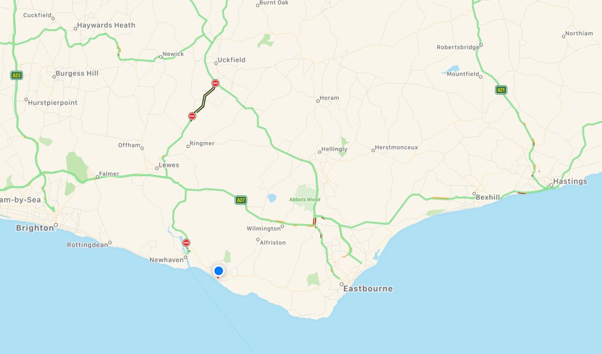This screenshot has height=354, width=602.
Task: Click the blue current location dot
Action: pos(219,271)
